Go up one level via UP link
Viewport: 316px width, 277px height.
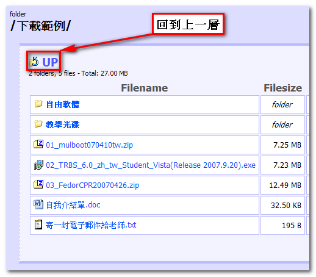[50, 62]
